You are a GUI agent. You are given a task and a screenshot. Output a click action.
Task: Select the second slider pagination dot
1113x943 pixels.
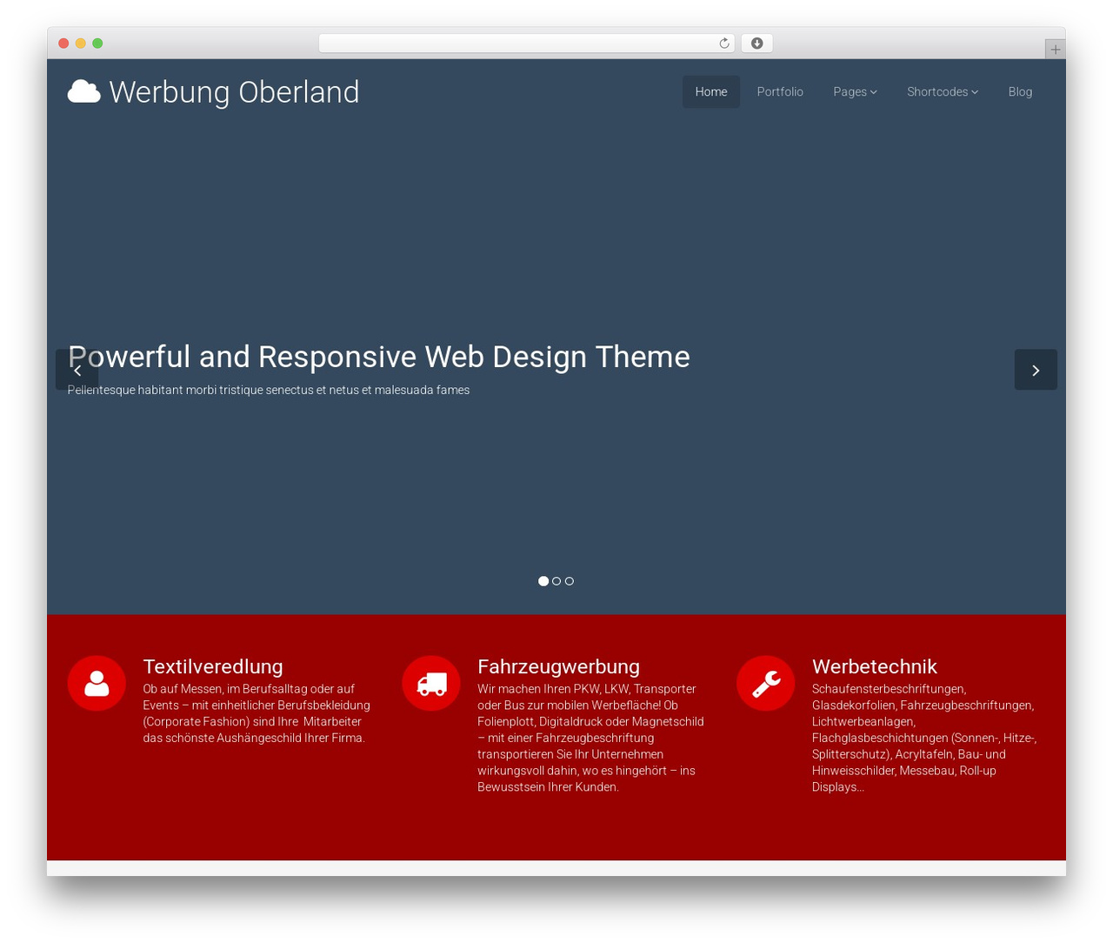coord(556,581)
